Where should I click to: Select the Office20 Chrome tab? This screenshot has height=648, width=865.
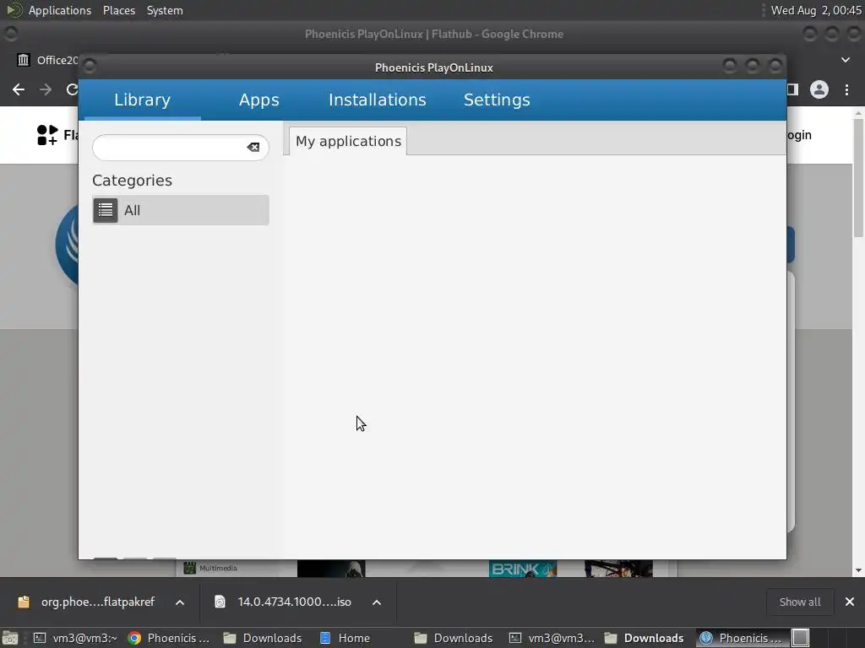tap(48, 60)
